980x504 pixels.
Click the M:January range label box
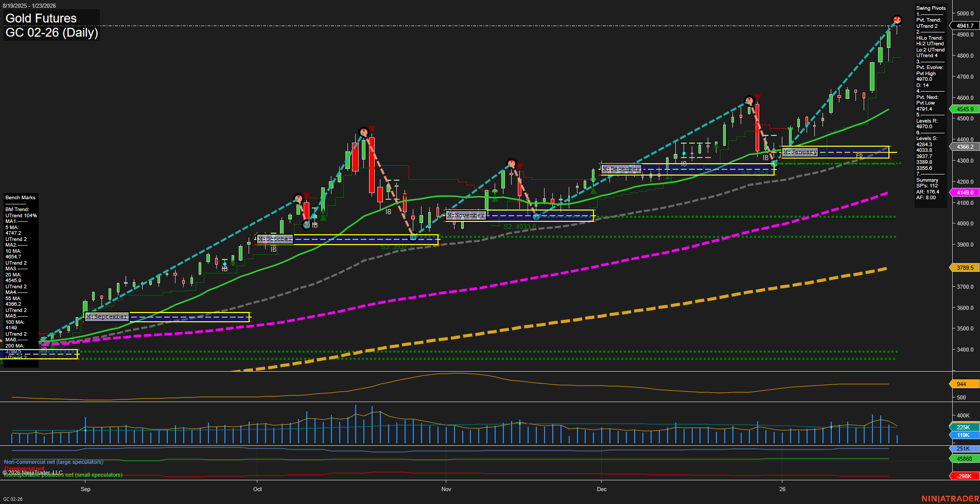(800, 152)
